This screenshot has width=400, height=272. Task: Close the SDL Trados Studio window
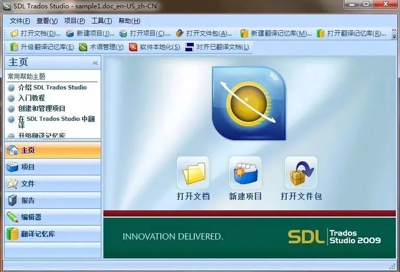tap(386, 4)
